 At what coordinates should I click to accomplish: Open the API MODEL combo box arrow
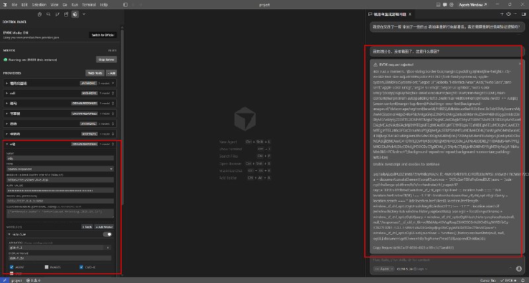pos(108,247)
